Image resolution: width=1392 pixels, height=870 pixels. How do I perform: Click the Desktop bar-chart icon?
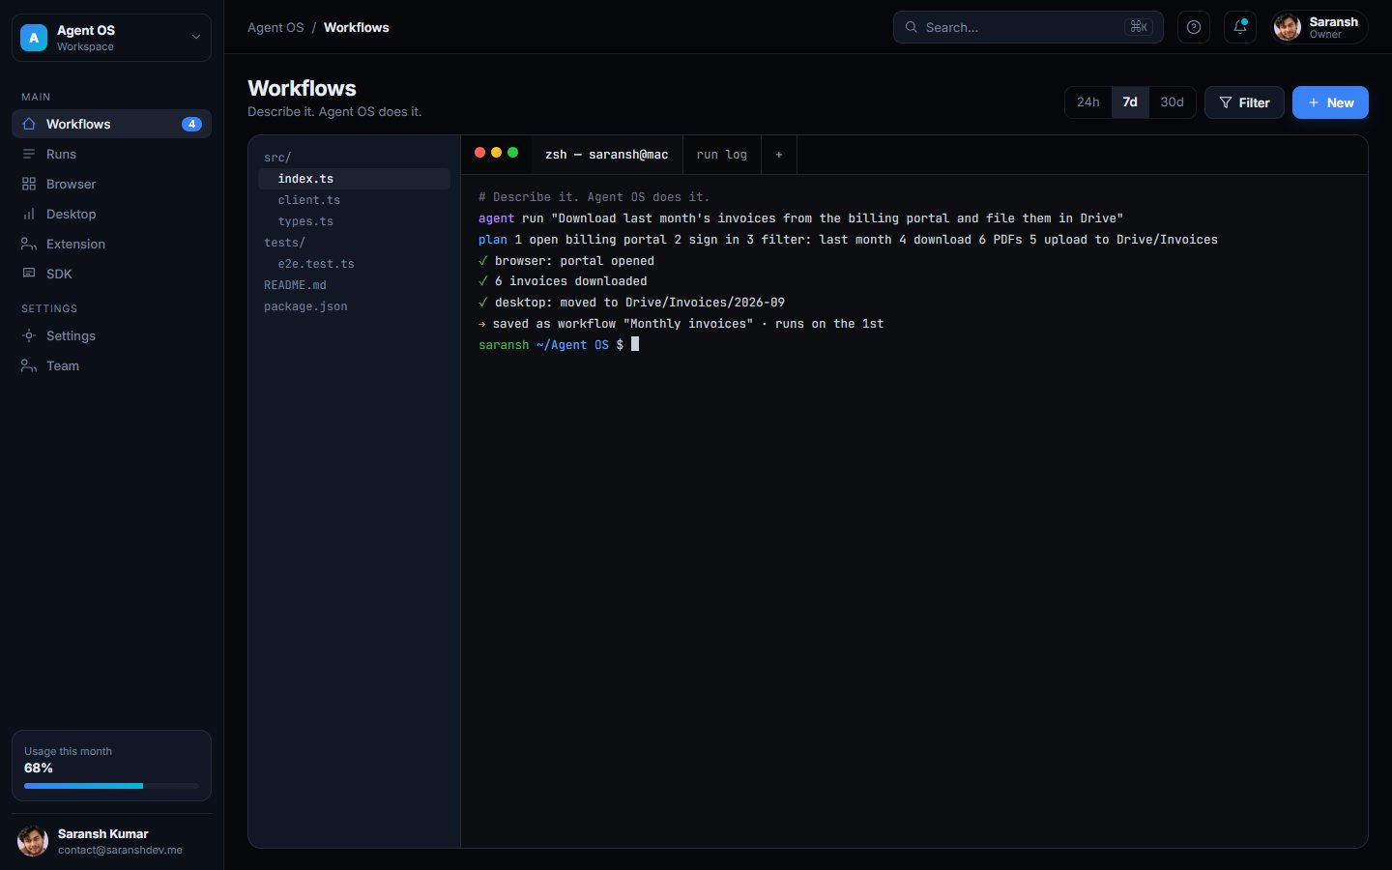coord(29,214)
